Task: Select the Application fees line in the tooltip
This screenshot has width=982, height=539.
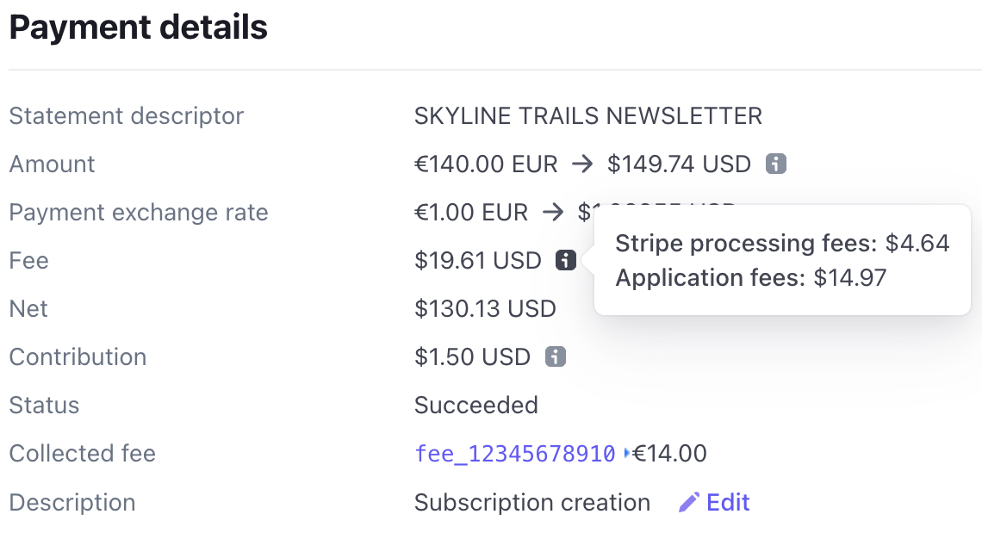Action: 751,277
